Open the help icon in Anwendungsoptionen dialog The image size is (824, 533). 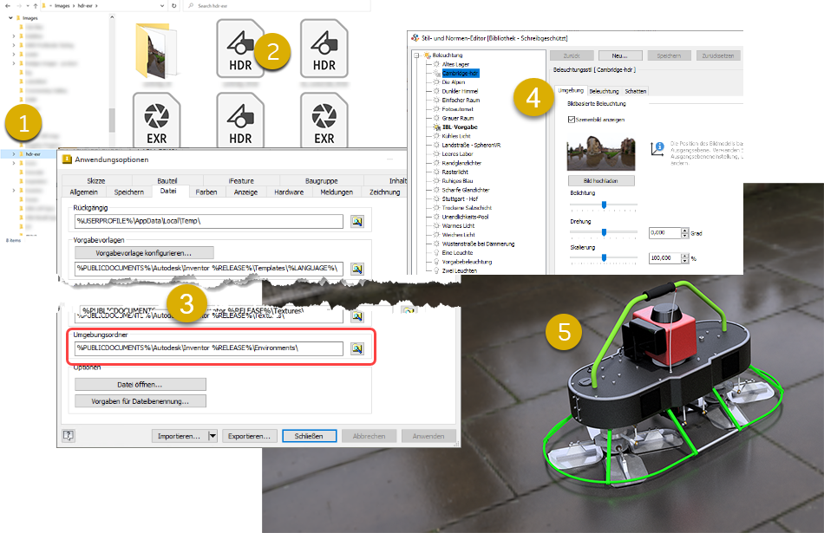click(69, 435)
